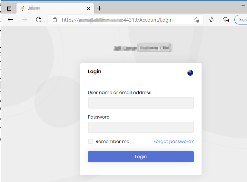Open language selector flag icon
247x182 pixels.
[190, 73]
